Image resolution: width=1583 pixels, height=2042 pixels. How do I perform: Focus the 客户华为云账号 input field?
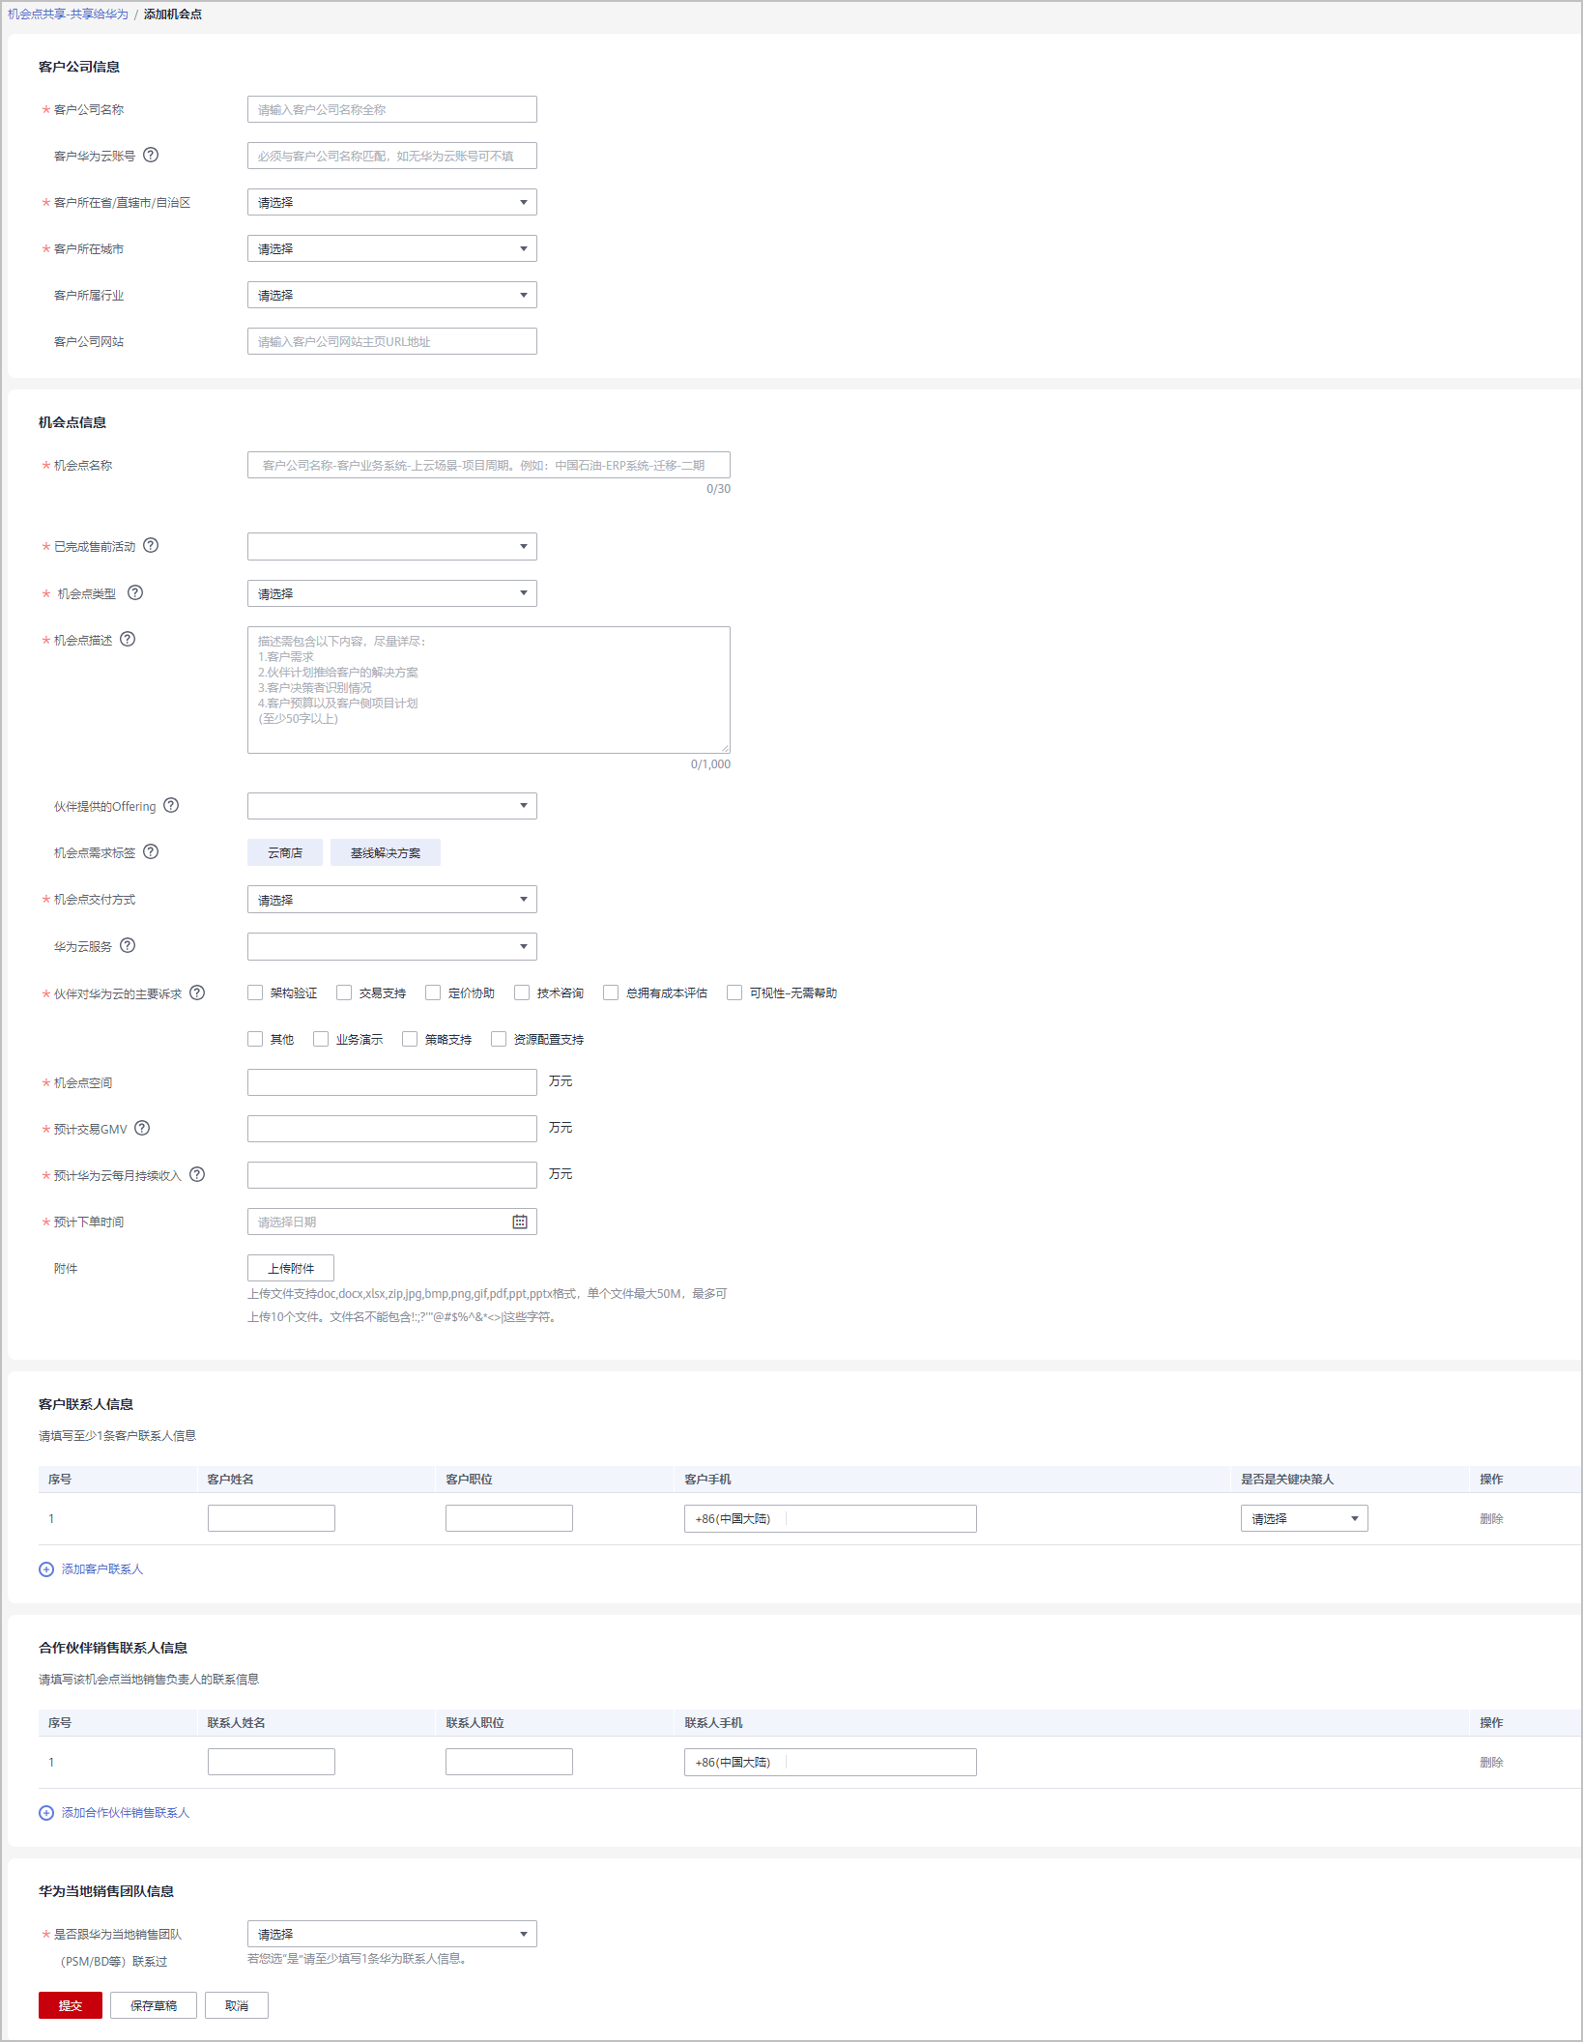(x=392, y=156)
